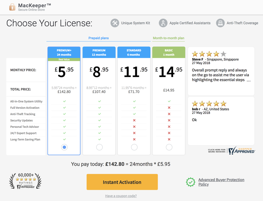Open Shopper Approved more reviews logo
263x201 pixels.
click(232, 151)
